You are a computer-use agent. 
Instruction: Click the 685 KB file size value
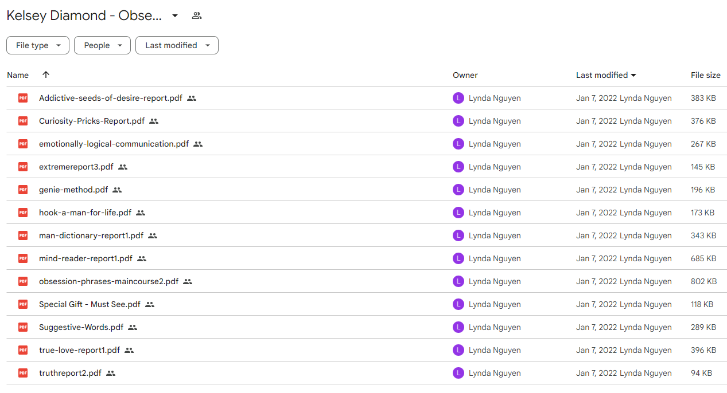703,258
